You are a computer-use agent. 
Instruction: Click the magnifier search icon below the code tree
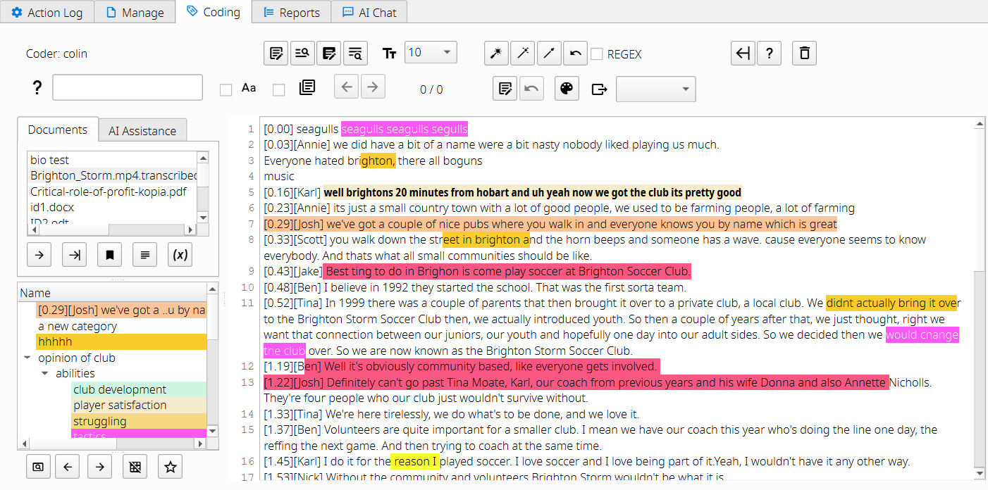click(x=37, y=466)
